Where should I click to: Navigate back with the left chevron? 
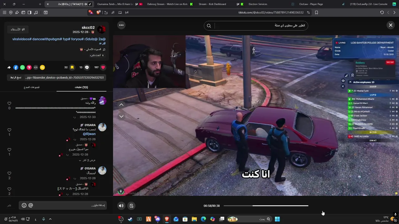pos(388,12)
